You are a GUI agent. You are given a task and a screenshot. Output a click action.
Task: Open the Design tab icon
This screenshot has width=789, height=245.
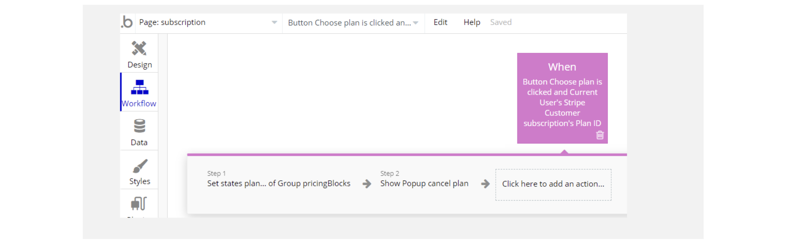pos(139,48)
